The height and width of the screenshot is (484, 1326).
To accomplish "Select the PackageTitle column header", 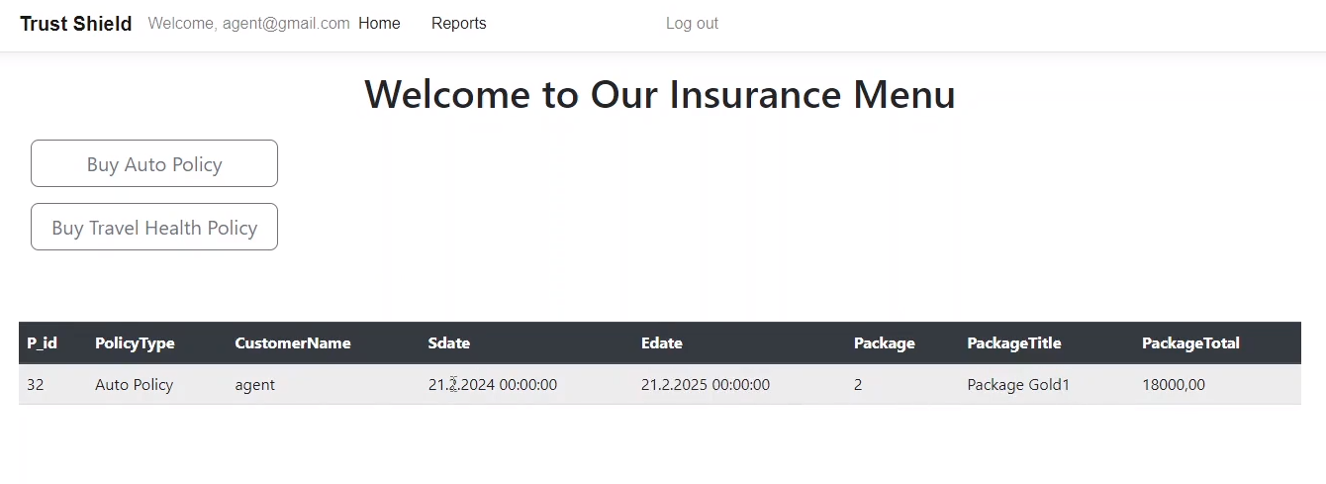I will (1013, 343).
